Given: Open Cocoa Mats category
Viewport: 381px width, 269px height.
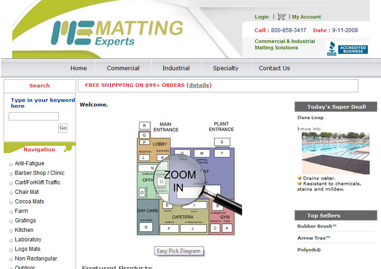Looking at the screenshot, I should coord(29,202).
